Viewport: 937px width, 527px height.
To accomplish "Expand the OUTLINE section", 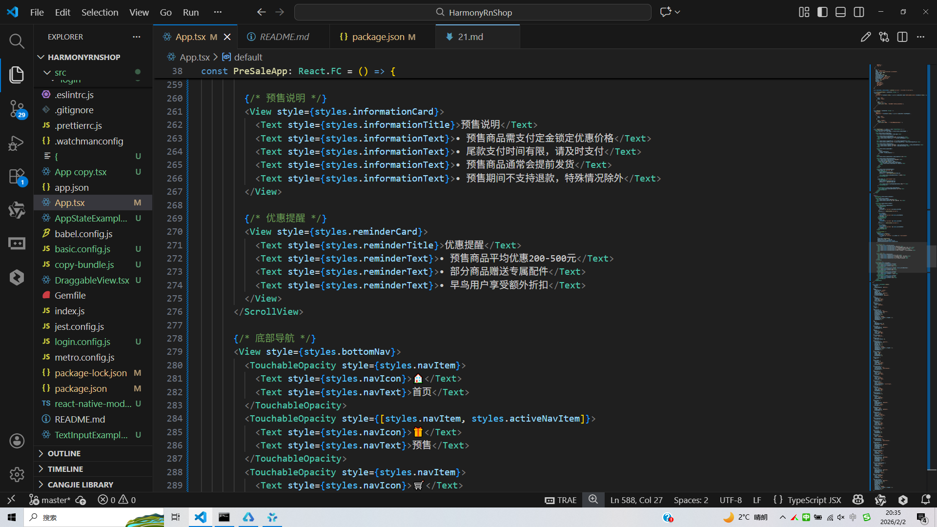I will pos(64,453).
